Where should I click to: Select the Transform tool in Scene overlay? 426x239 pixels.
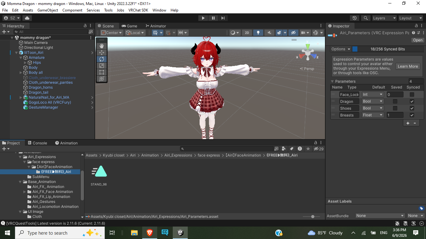[101, 79]
